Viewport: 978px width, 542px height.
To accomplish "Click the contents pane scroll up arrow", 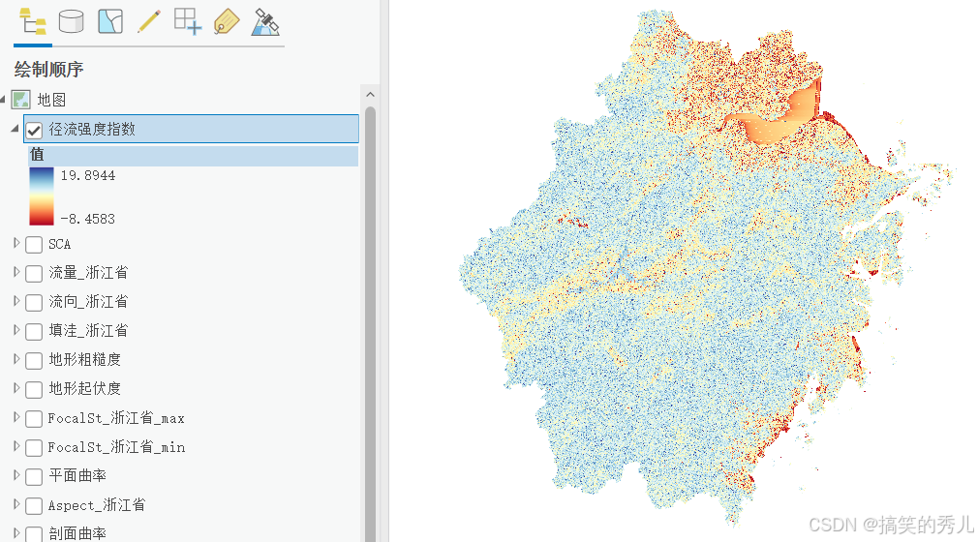I will (x=371, y=95).
